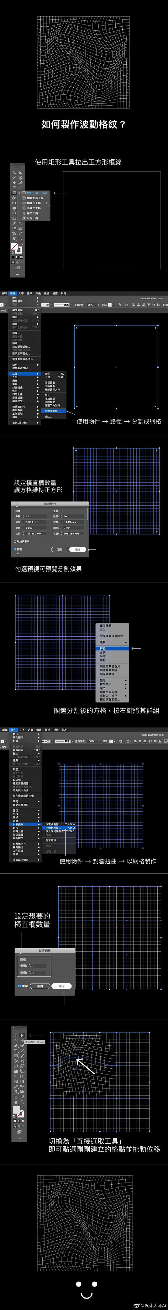Image resolution: width=168 pixels, height=1310 pixels.
Task: Pick Direct Selection tool in toolbar beside shape flyout
Action: coord(21,173)
